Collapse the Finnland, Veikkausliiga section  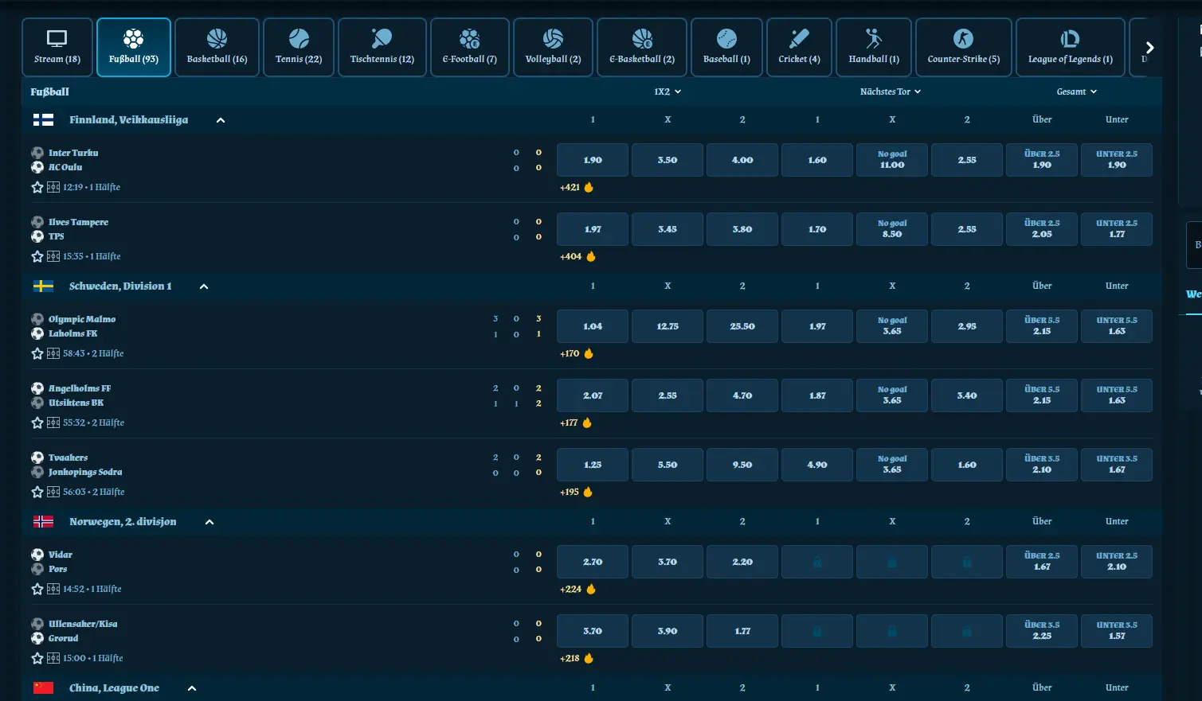221,120
